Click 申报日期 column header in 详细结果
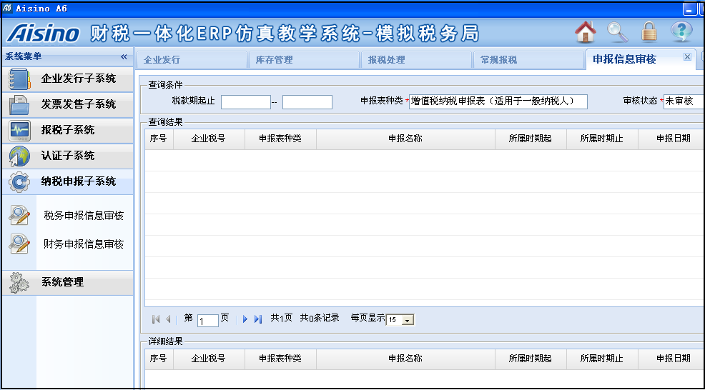This screenshot has width=705, height=390. coord(671,359)
